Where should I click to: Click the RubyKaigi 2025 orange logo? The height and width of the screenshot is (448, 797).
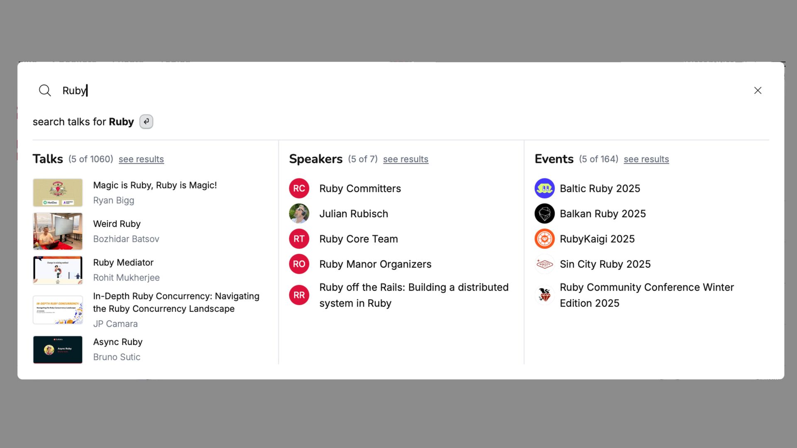click(x=544, y=239)
